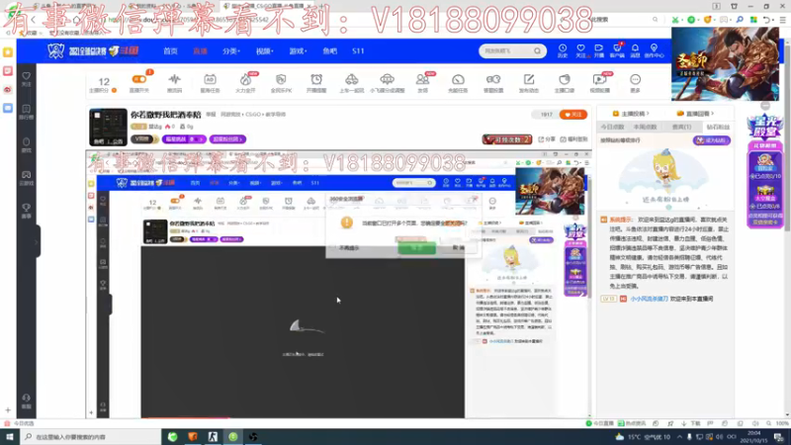
Task: Click the 关注 heart in left sidebar
Action: 27,79
